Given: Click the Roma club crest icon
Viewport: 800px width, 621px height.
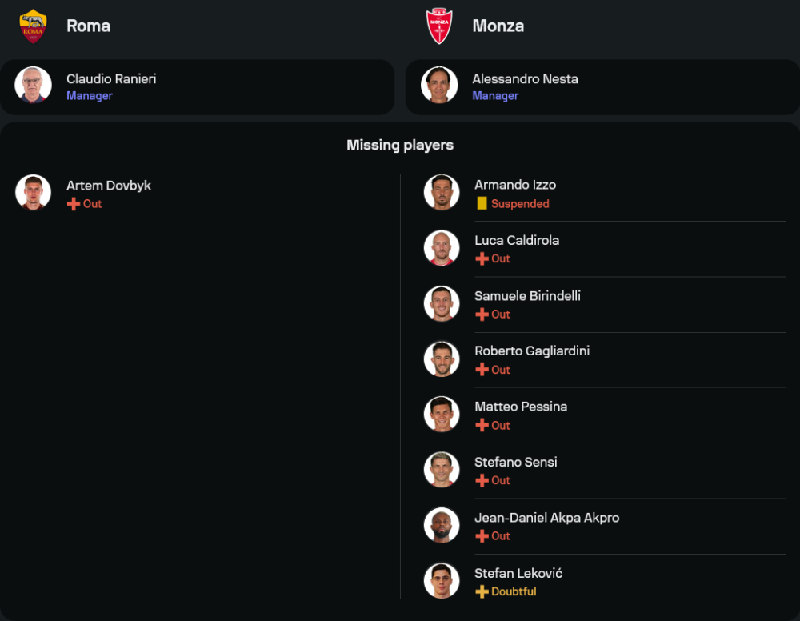Looking at the screenshot, I should [x=34, y=26].
